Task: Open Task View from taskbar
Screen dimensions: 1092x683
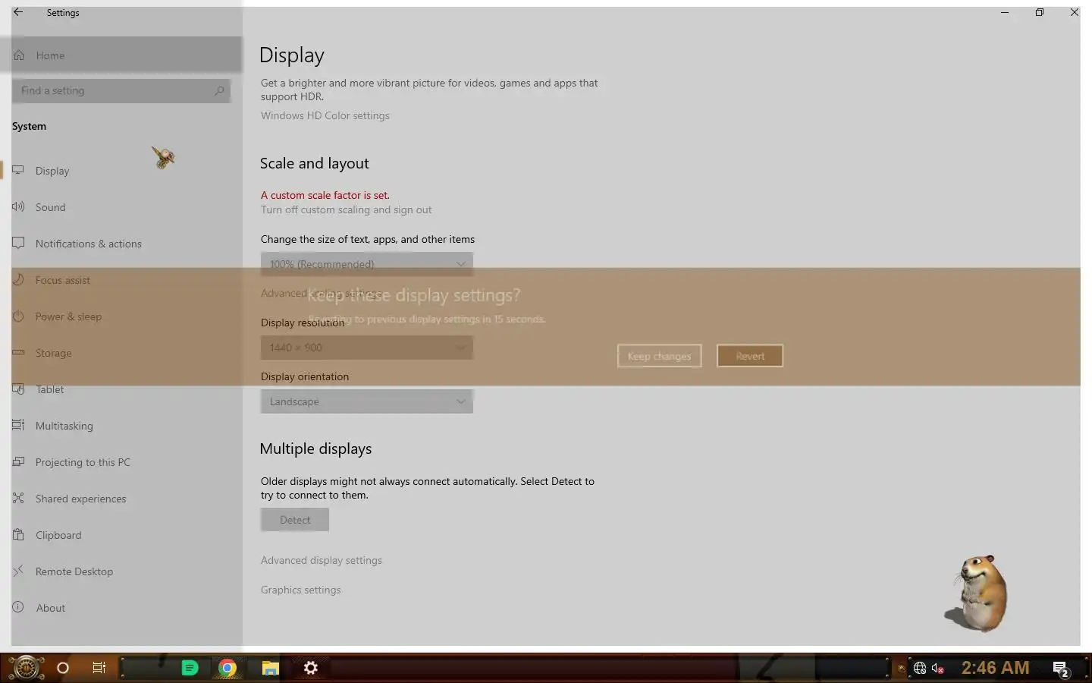Action: [99, 668]
